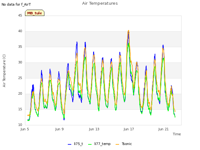Click the 10 y-axis tick label

pos(20,125)
